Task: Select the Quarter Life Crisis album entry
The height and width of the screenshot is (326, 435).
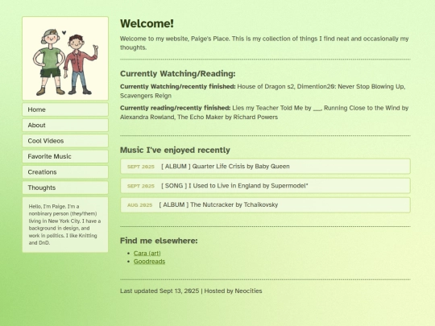Action: coord(265,167)
